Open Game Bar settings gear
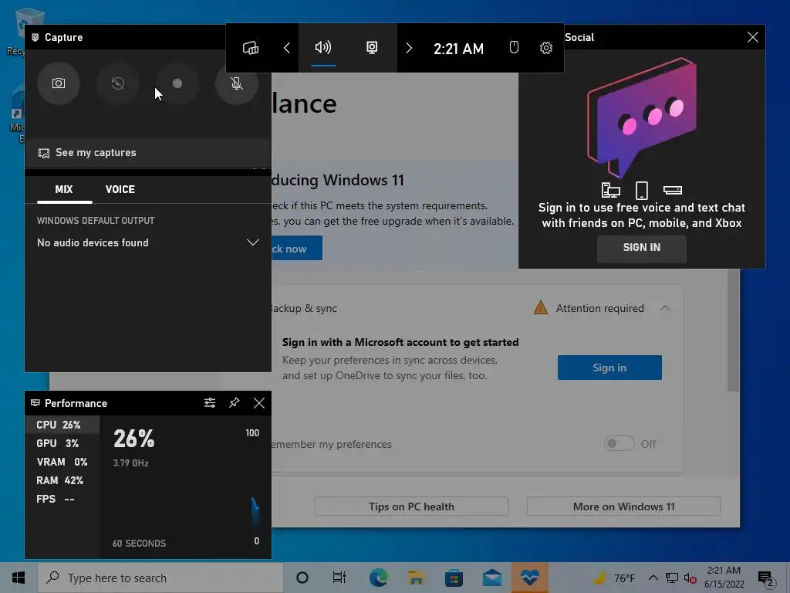The width and height of the screenshot is (790, 593). click(x=546, y=48)
